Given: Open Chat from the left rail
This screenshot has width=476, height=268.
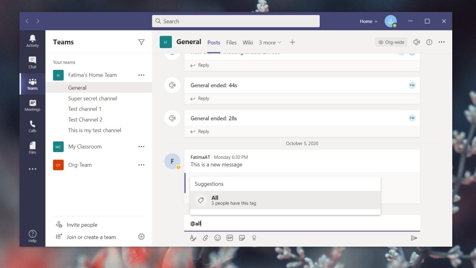Looking at the screenshot, I should pos(33,62).
